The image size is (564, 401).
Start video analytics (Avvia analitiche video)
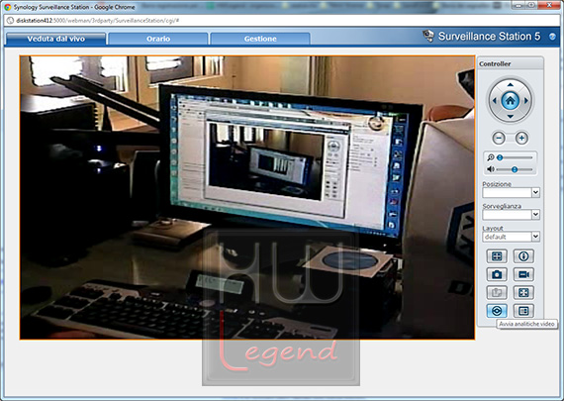pos(497,311)
